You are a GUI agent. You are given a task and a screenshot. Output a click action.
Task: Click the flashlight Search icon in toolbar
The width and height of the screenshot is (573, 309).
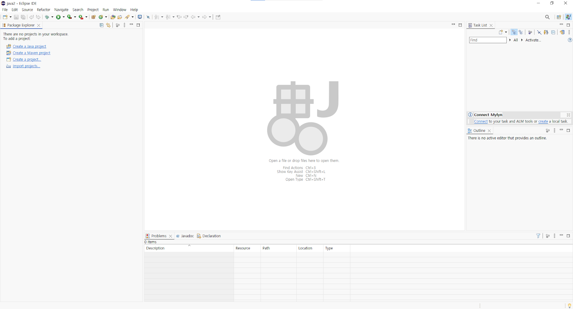pyautogui.click(x=127, y=17)
